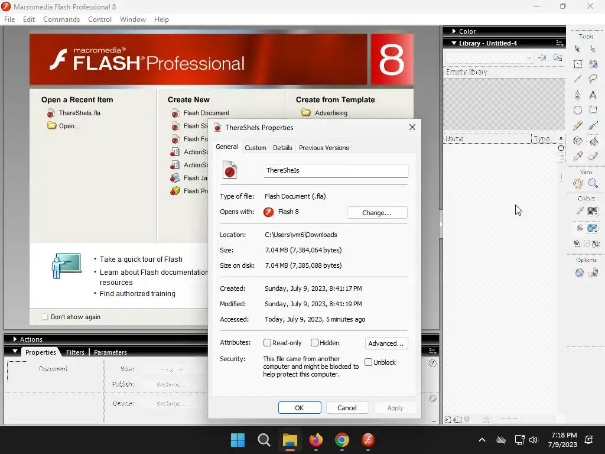Open the stroke color swatch
Viewport: 605px width, 454px height.
592,211
